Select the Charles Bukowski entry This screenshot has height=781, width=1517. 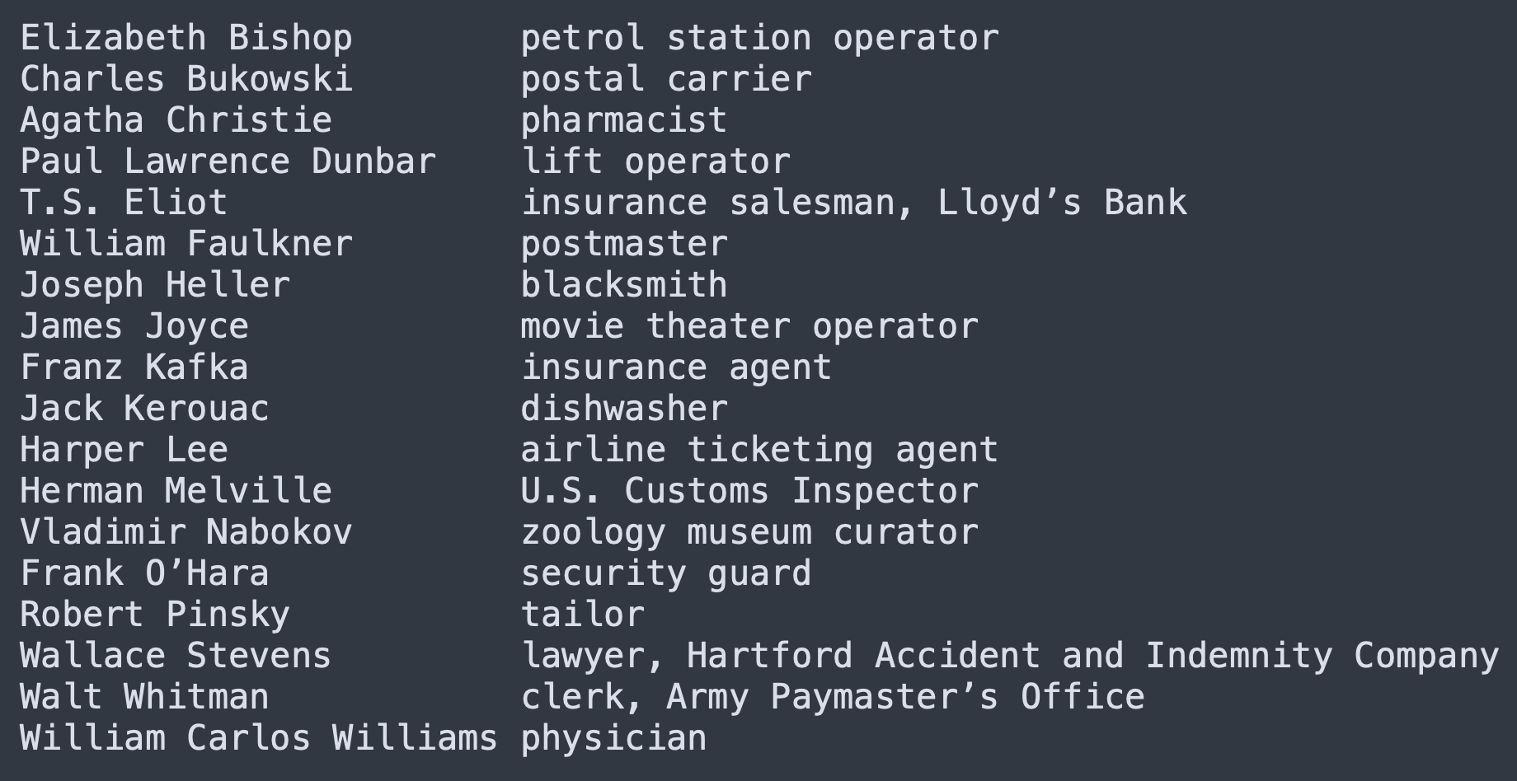click(186, 79)
